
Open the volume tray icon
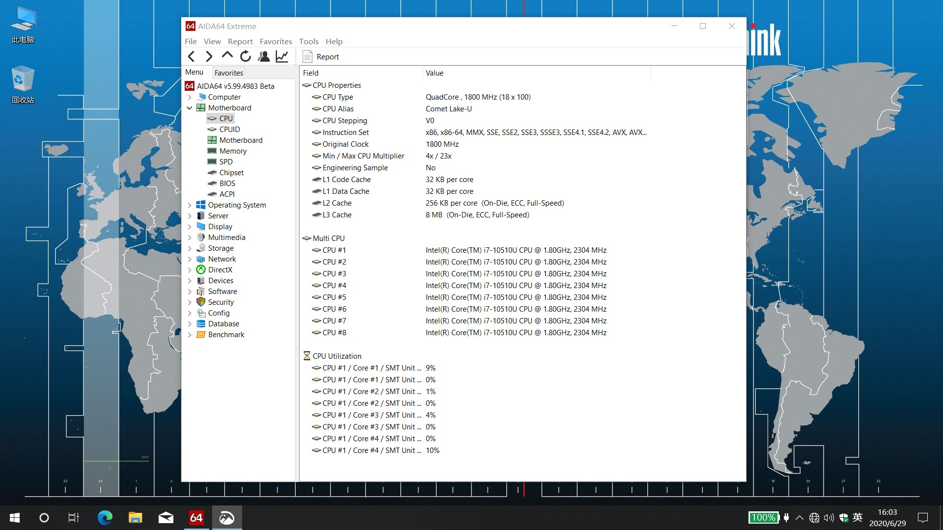coord(829,518)
